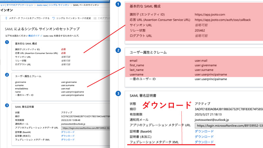Open the 構成ガイド link
The image size is (263, 148).
[x=34, y=35]
